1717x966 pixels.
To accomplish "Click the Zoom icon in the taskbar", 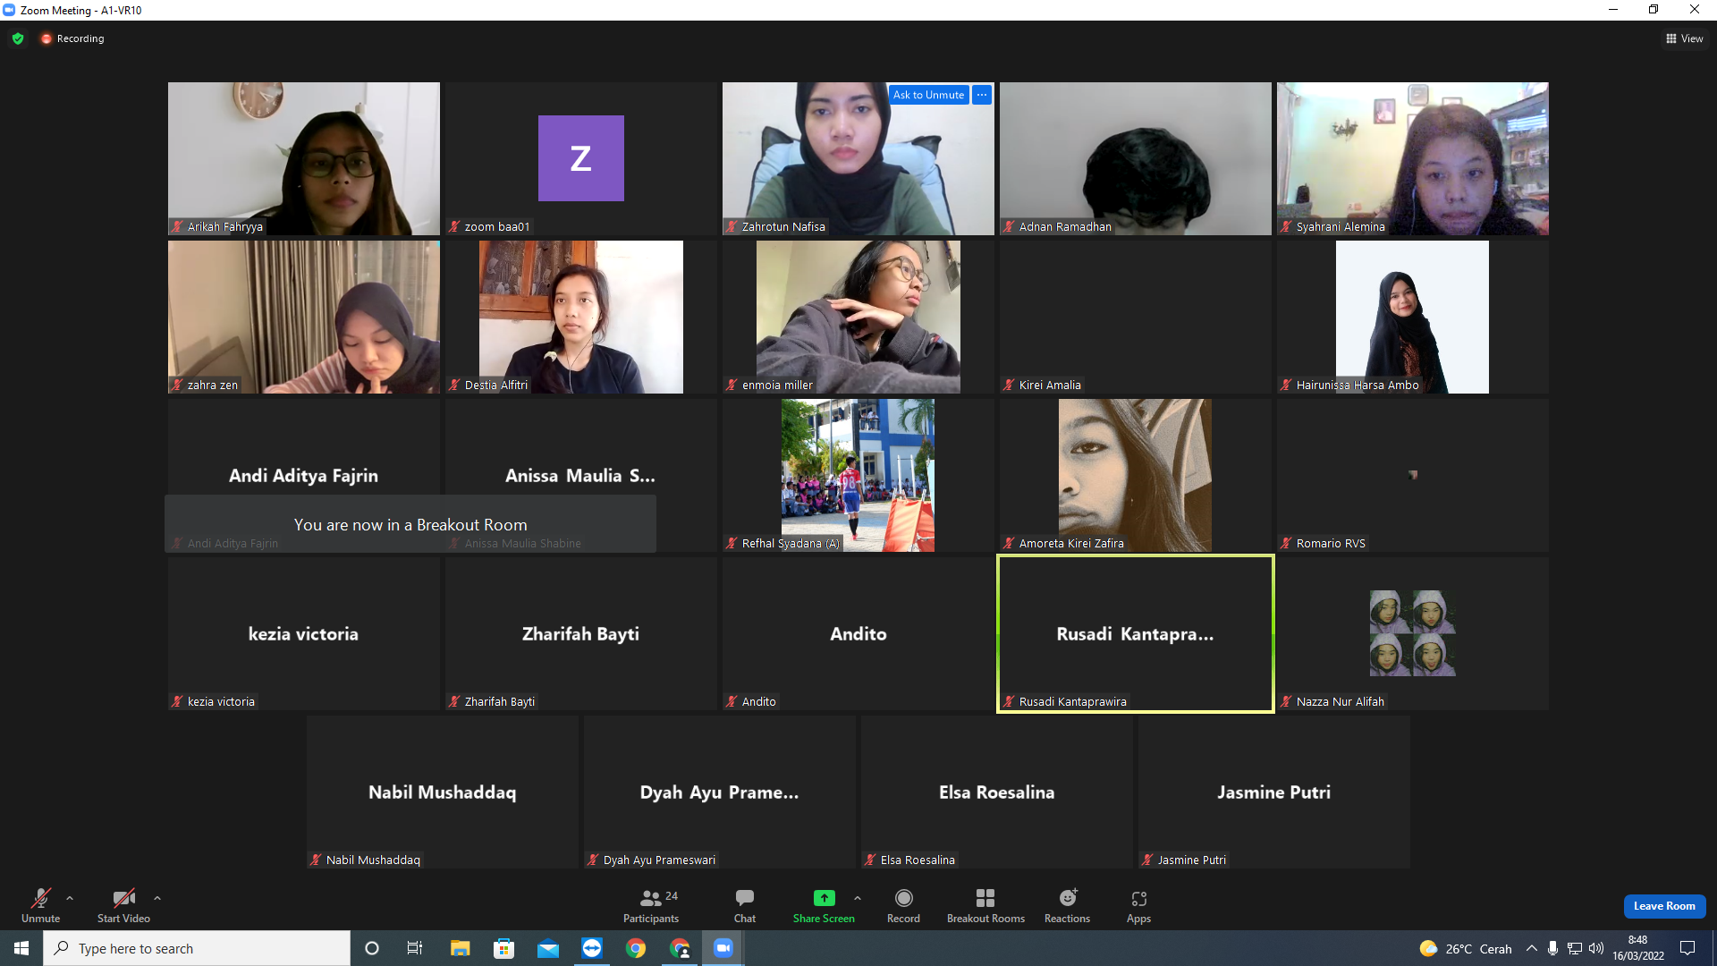I will click(x=723, y=948).
